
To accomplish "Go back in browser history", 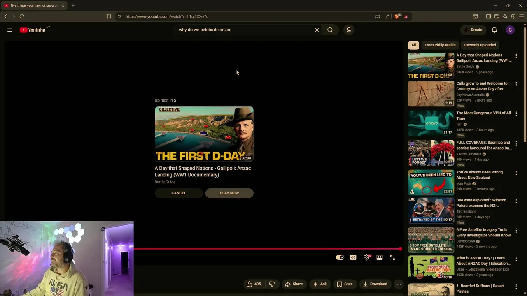I will click(x=5, y=16).
